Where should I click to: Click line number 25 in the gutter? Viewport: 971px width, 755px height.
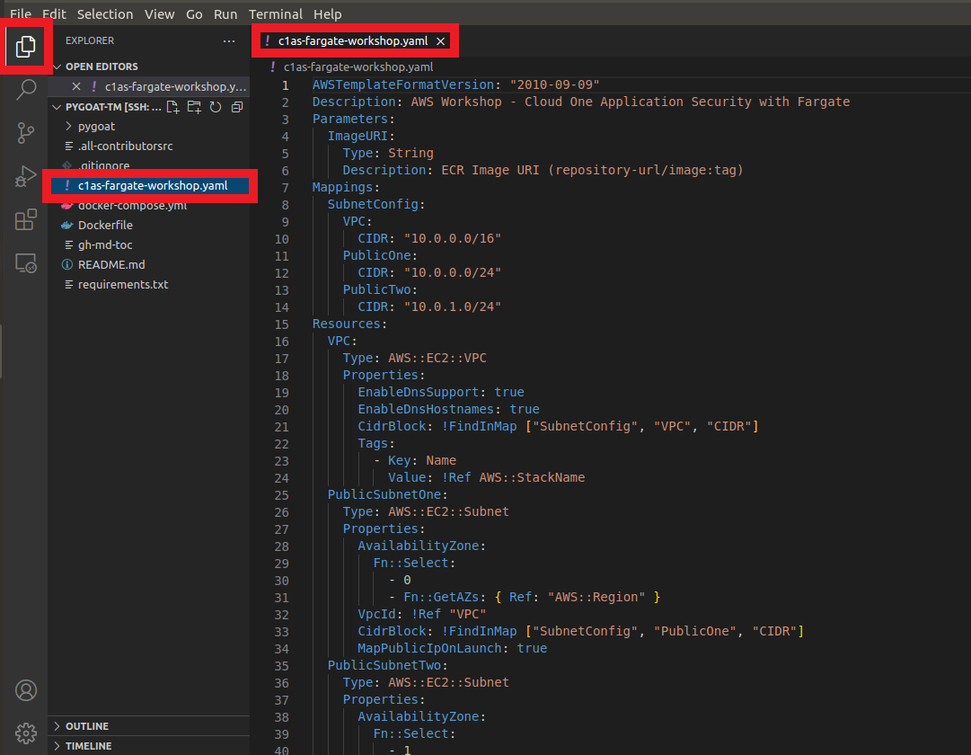pos(282,495)
